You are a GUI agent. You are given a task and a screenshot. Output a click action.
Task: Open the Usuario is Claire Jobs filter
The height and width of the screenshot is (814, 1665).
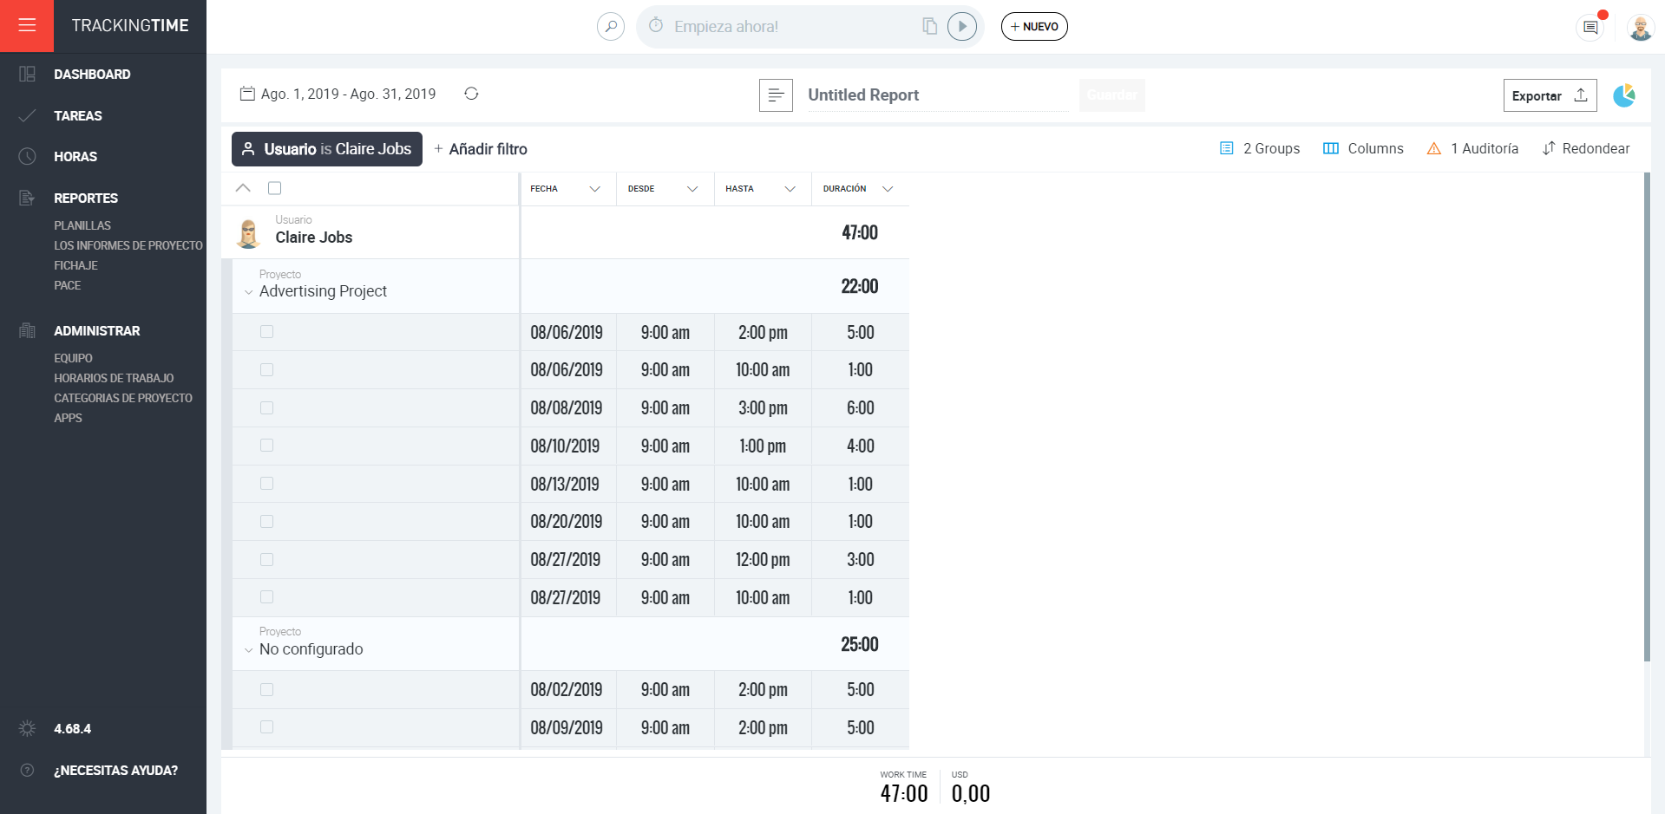coord(327,149)
